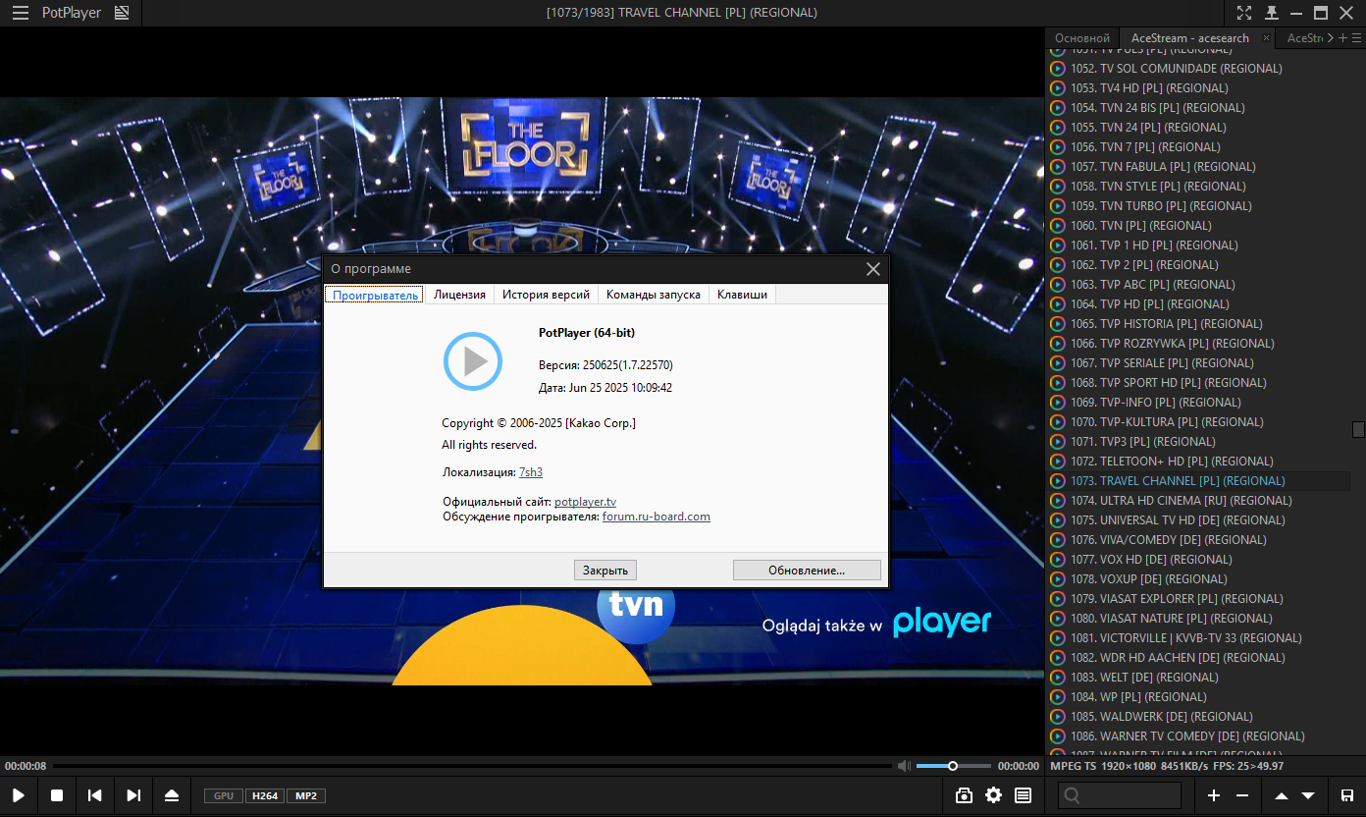The height and width of the screenshot is (817, 1366).
Task: Click icon beside 1072. TELETOON+ HD
Action: click(1057, 462)
